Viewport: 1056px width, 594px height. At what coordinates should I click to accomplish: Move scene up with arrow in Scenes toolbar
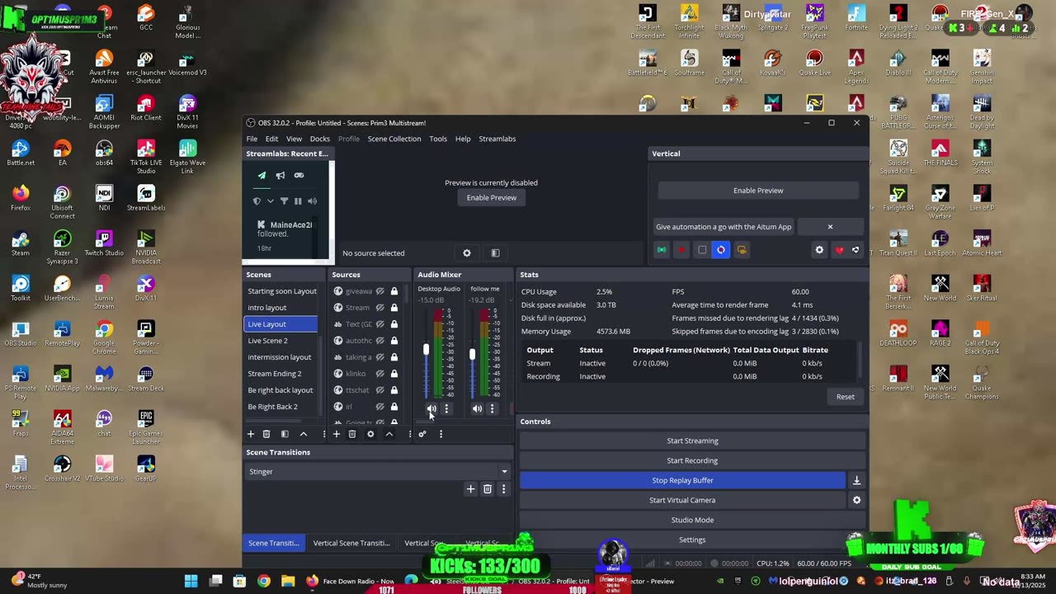(304, 434)
